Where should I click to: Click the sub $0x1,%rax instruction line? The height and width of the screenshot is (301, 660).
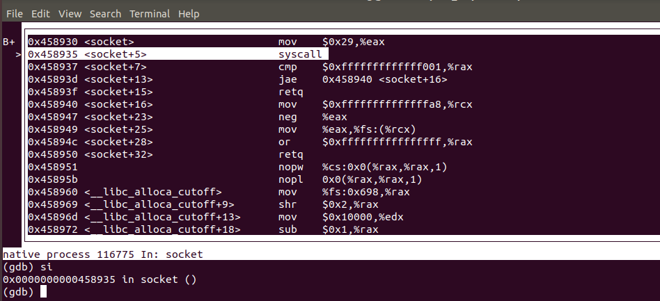click(x=287, y=229)
